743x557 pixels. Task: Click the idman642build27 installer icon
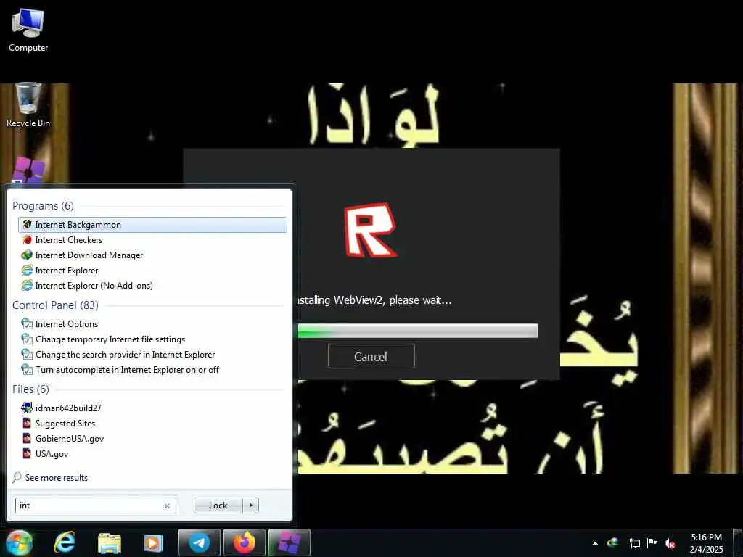[x=27, y=408]
